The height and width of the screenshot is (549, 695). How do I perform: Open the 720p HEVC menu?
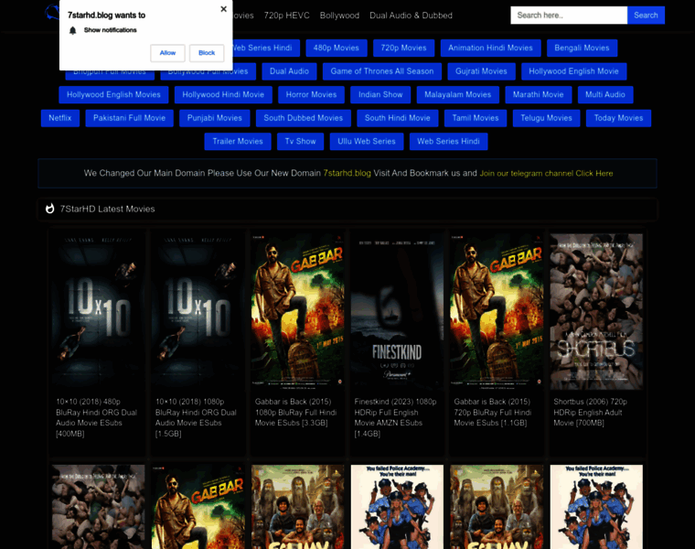[287, 16]
